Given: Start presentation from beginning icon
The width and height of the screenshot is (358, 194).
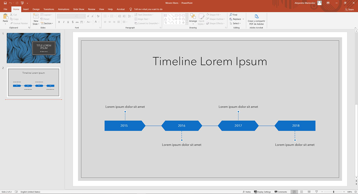Looking at the screenshot, I should coord(22,3).
